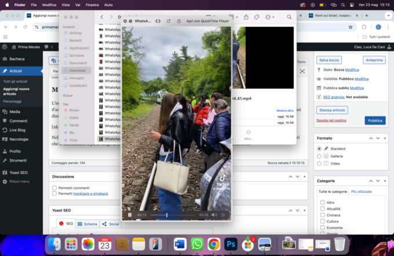394x256 pixels.
Task: Select Applicazioni in Finder sidebar
Action: (76, 48)
